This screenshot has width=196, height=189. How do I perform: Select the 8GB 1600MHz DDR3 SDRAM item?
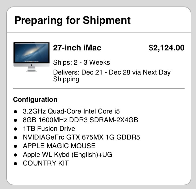click(x=81, y=120)
